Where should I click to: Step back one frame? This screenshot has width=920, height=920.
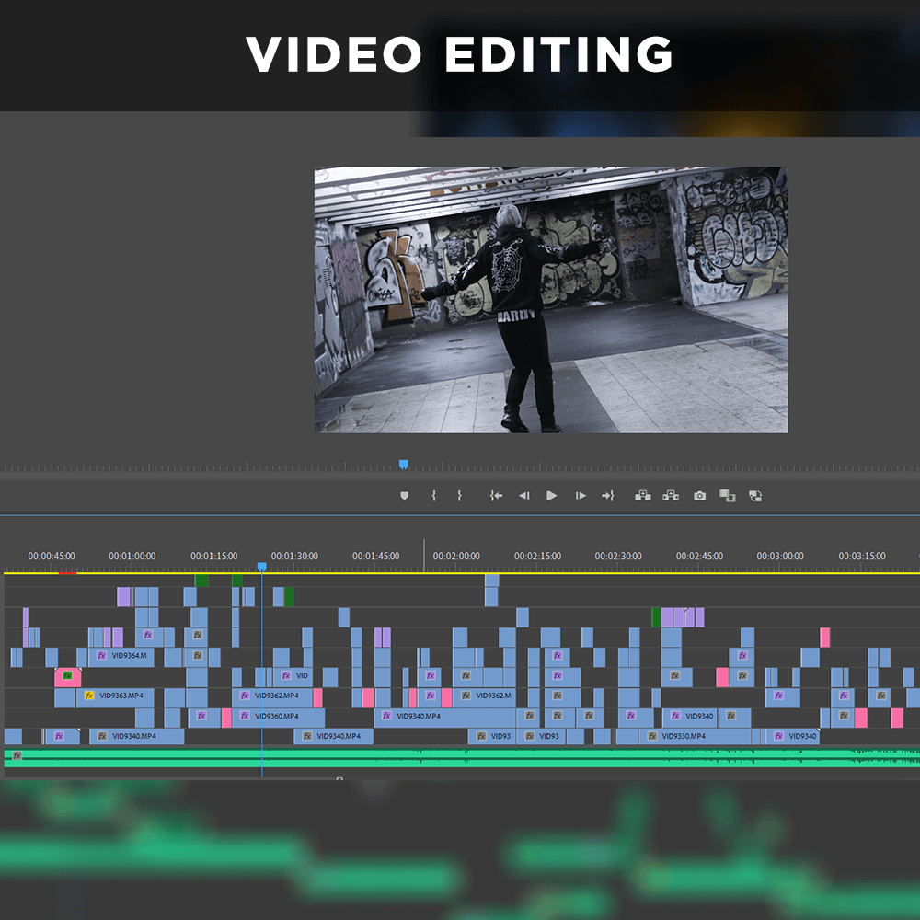pyautogui.click(x=523, y=496)
